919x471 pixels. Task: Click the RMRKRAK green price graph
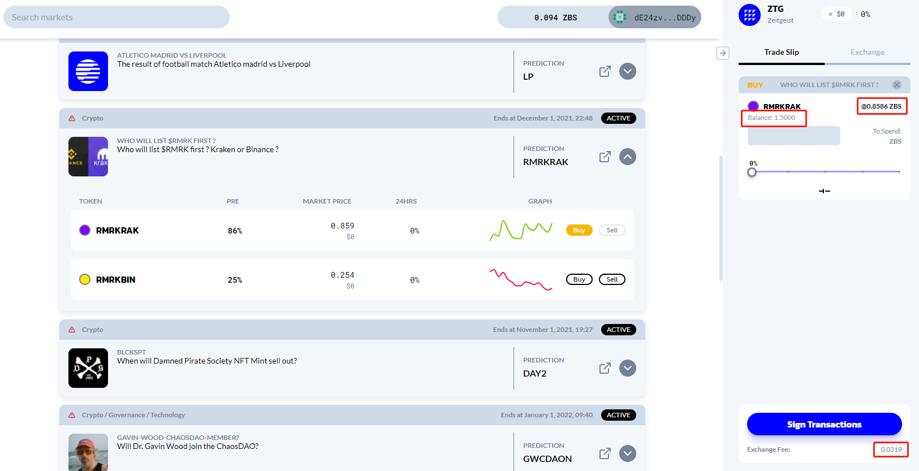(521, 230)
